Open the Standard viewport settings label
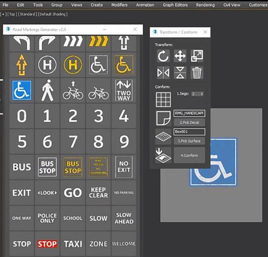 point(27,14)
